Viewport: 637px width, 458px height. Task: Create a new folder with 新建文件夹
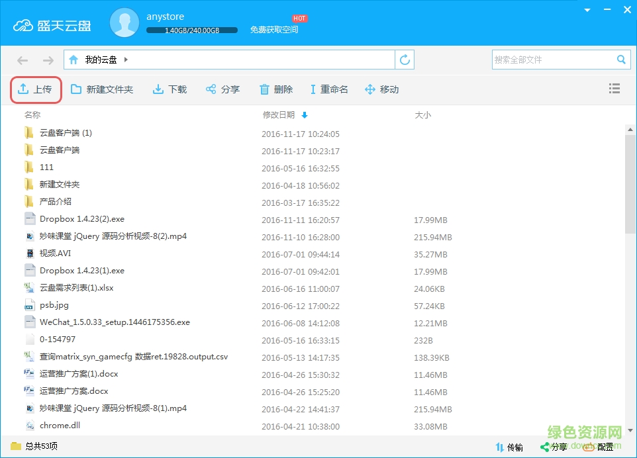coord(102,89)
